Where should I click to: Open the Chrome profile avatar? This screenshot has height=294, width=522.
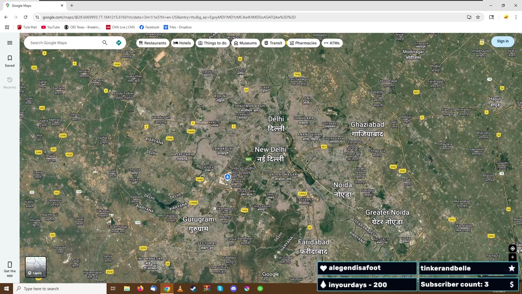pos(506,17)
